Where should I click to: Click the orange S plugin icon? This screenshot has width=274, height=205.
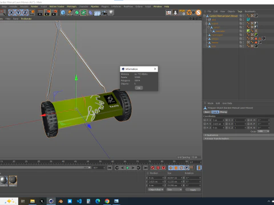(198, 13)
